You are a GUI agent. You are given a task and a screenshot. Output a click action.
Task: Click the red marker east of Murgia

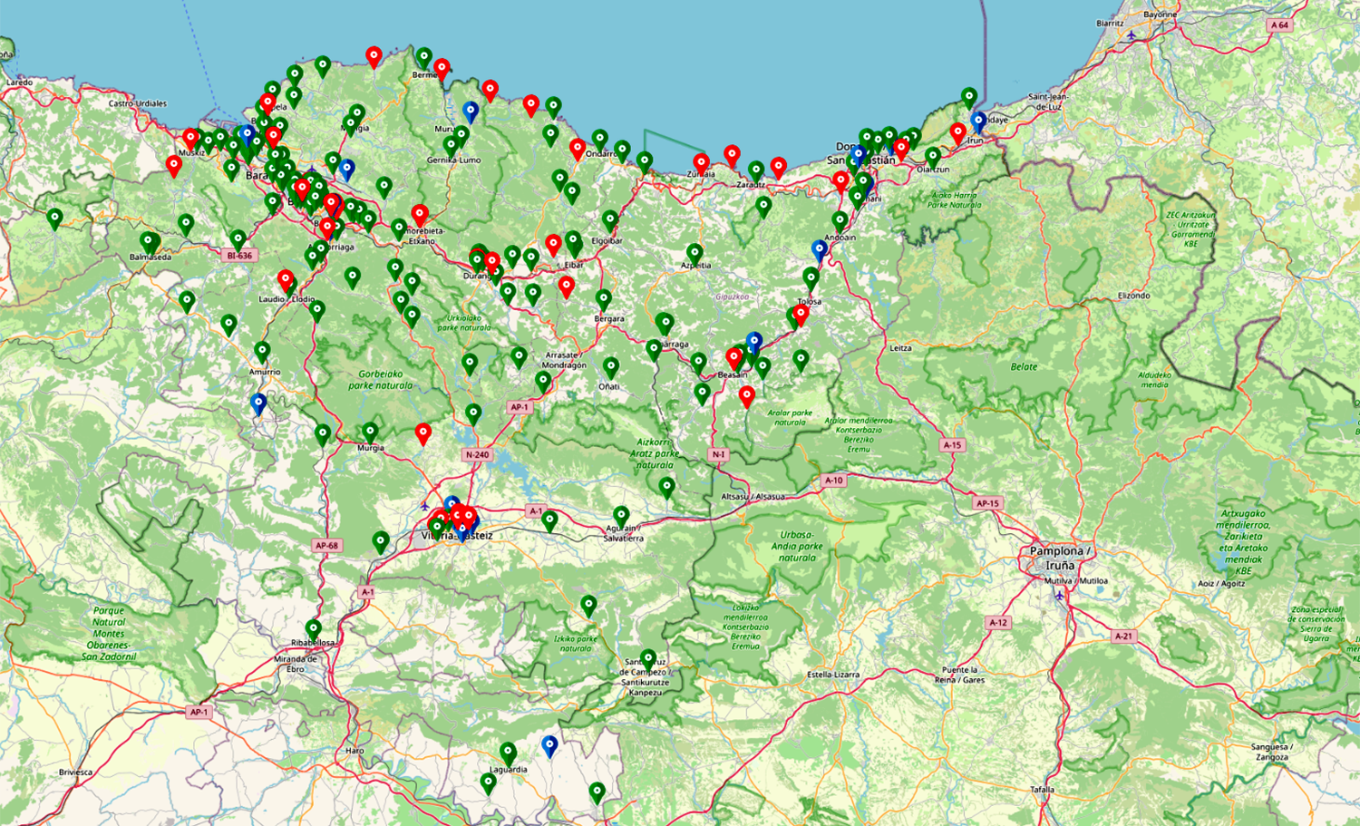[x=423, y=433]
